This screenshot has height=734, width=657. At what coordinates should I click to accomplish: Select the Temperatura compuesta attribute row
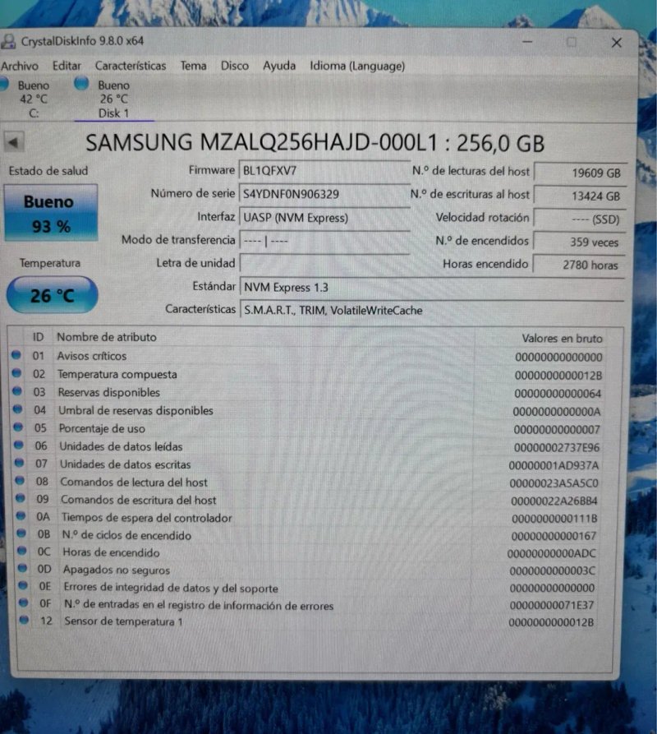[x=307, y=375]
